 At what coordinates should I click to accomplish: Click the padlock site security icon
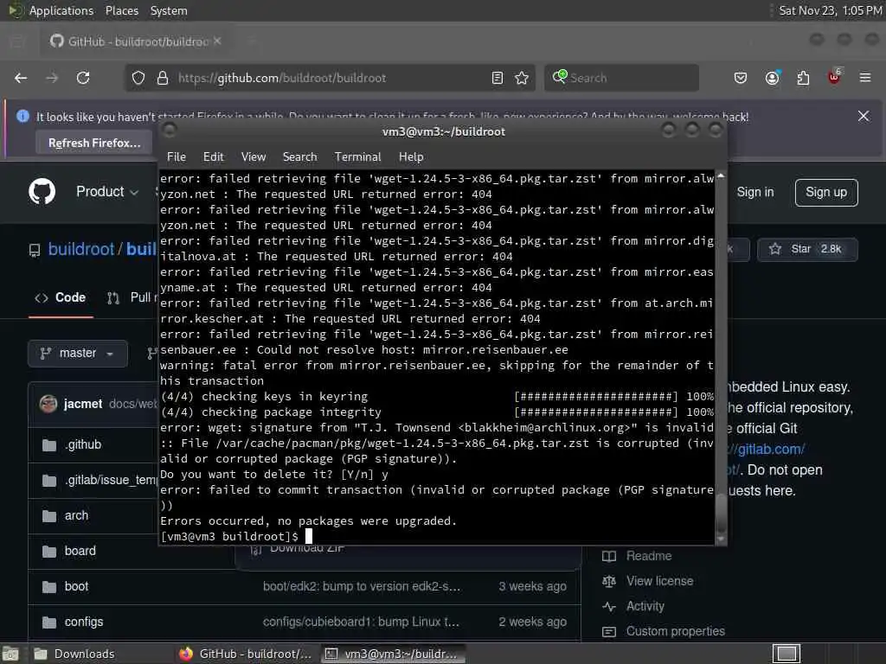click(x=163, y=78)
